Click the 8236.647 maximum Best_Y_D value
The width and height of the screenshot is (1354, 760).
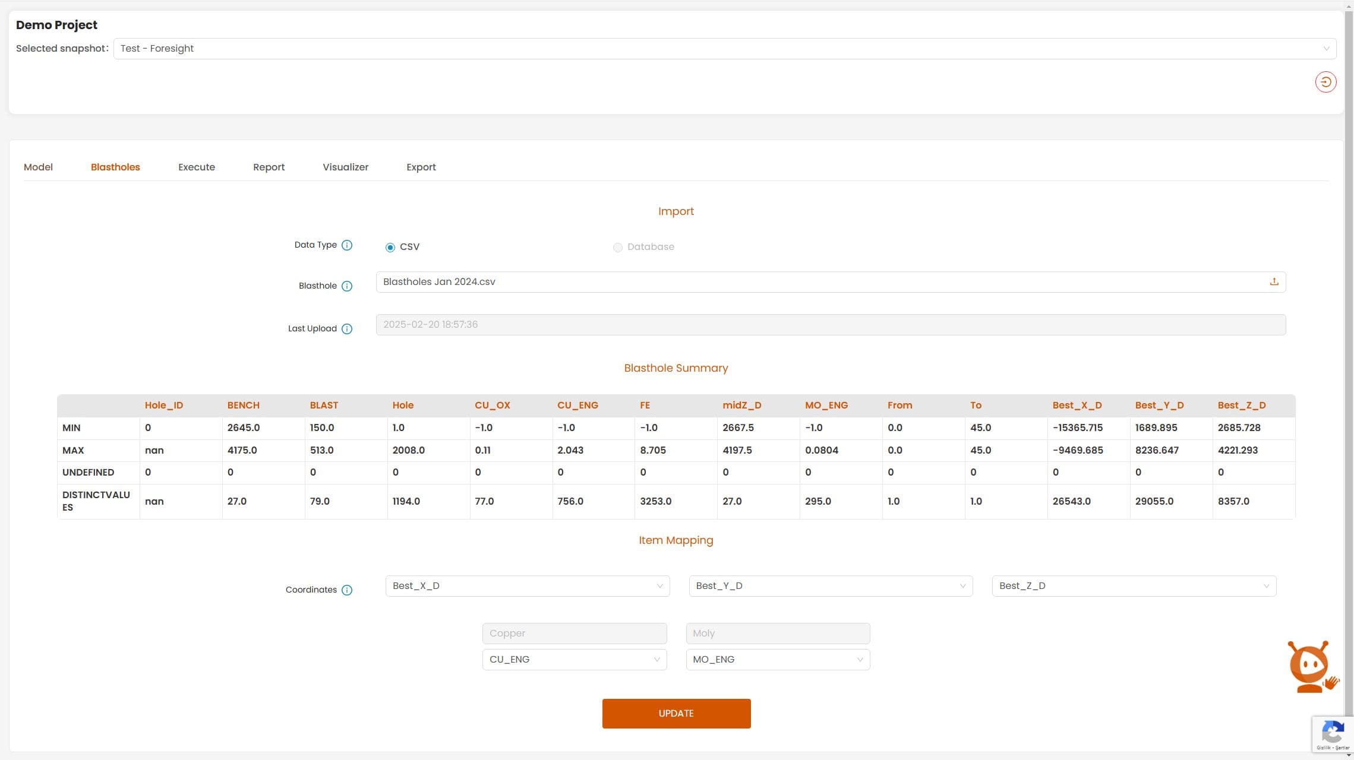[1157, 451]
